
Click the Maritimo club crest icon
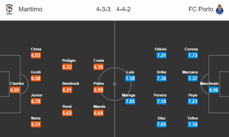pyautogui.click(x=9, y=9)
